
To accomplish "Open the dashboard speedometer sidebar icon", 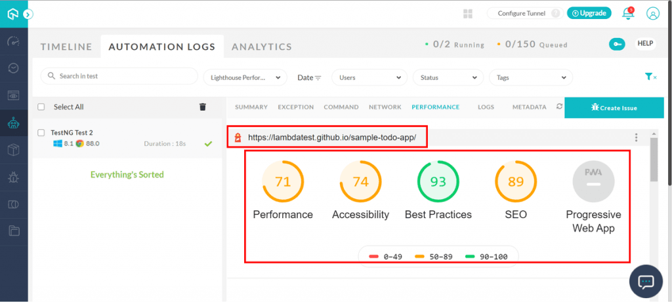I will (14, 41).
